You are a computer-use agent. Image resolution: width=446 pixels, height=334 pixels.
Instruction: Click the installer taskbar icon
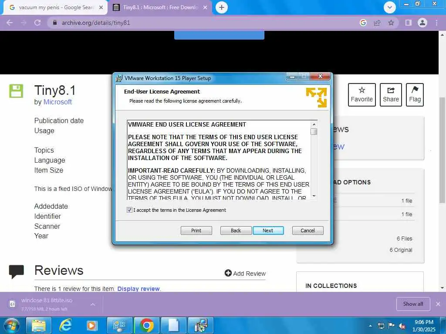pyautogui.click(x=201, y=325)
